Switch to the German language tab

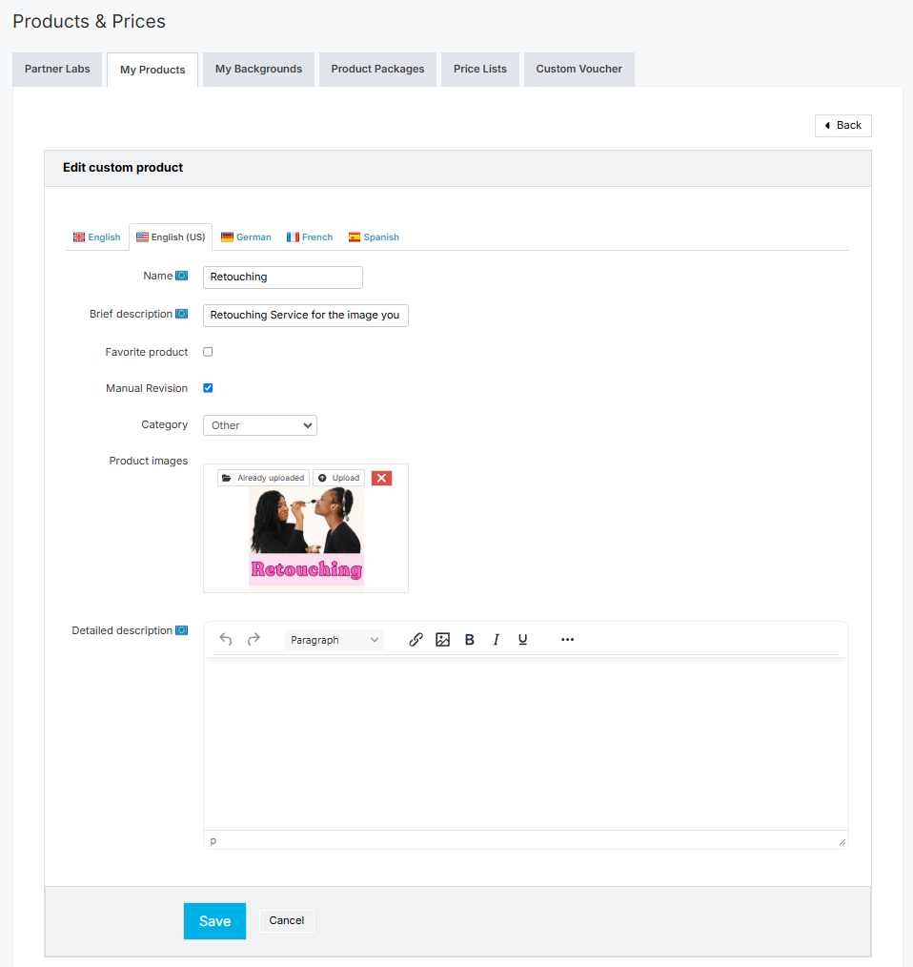(x=246, y=237)
